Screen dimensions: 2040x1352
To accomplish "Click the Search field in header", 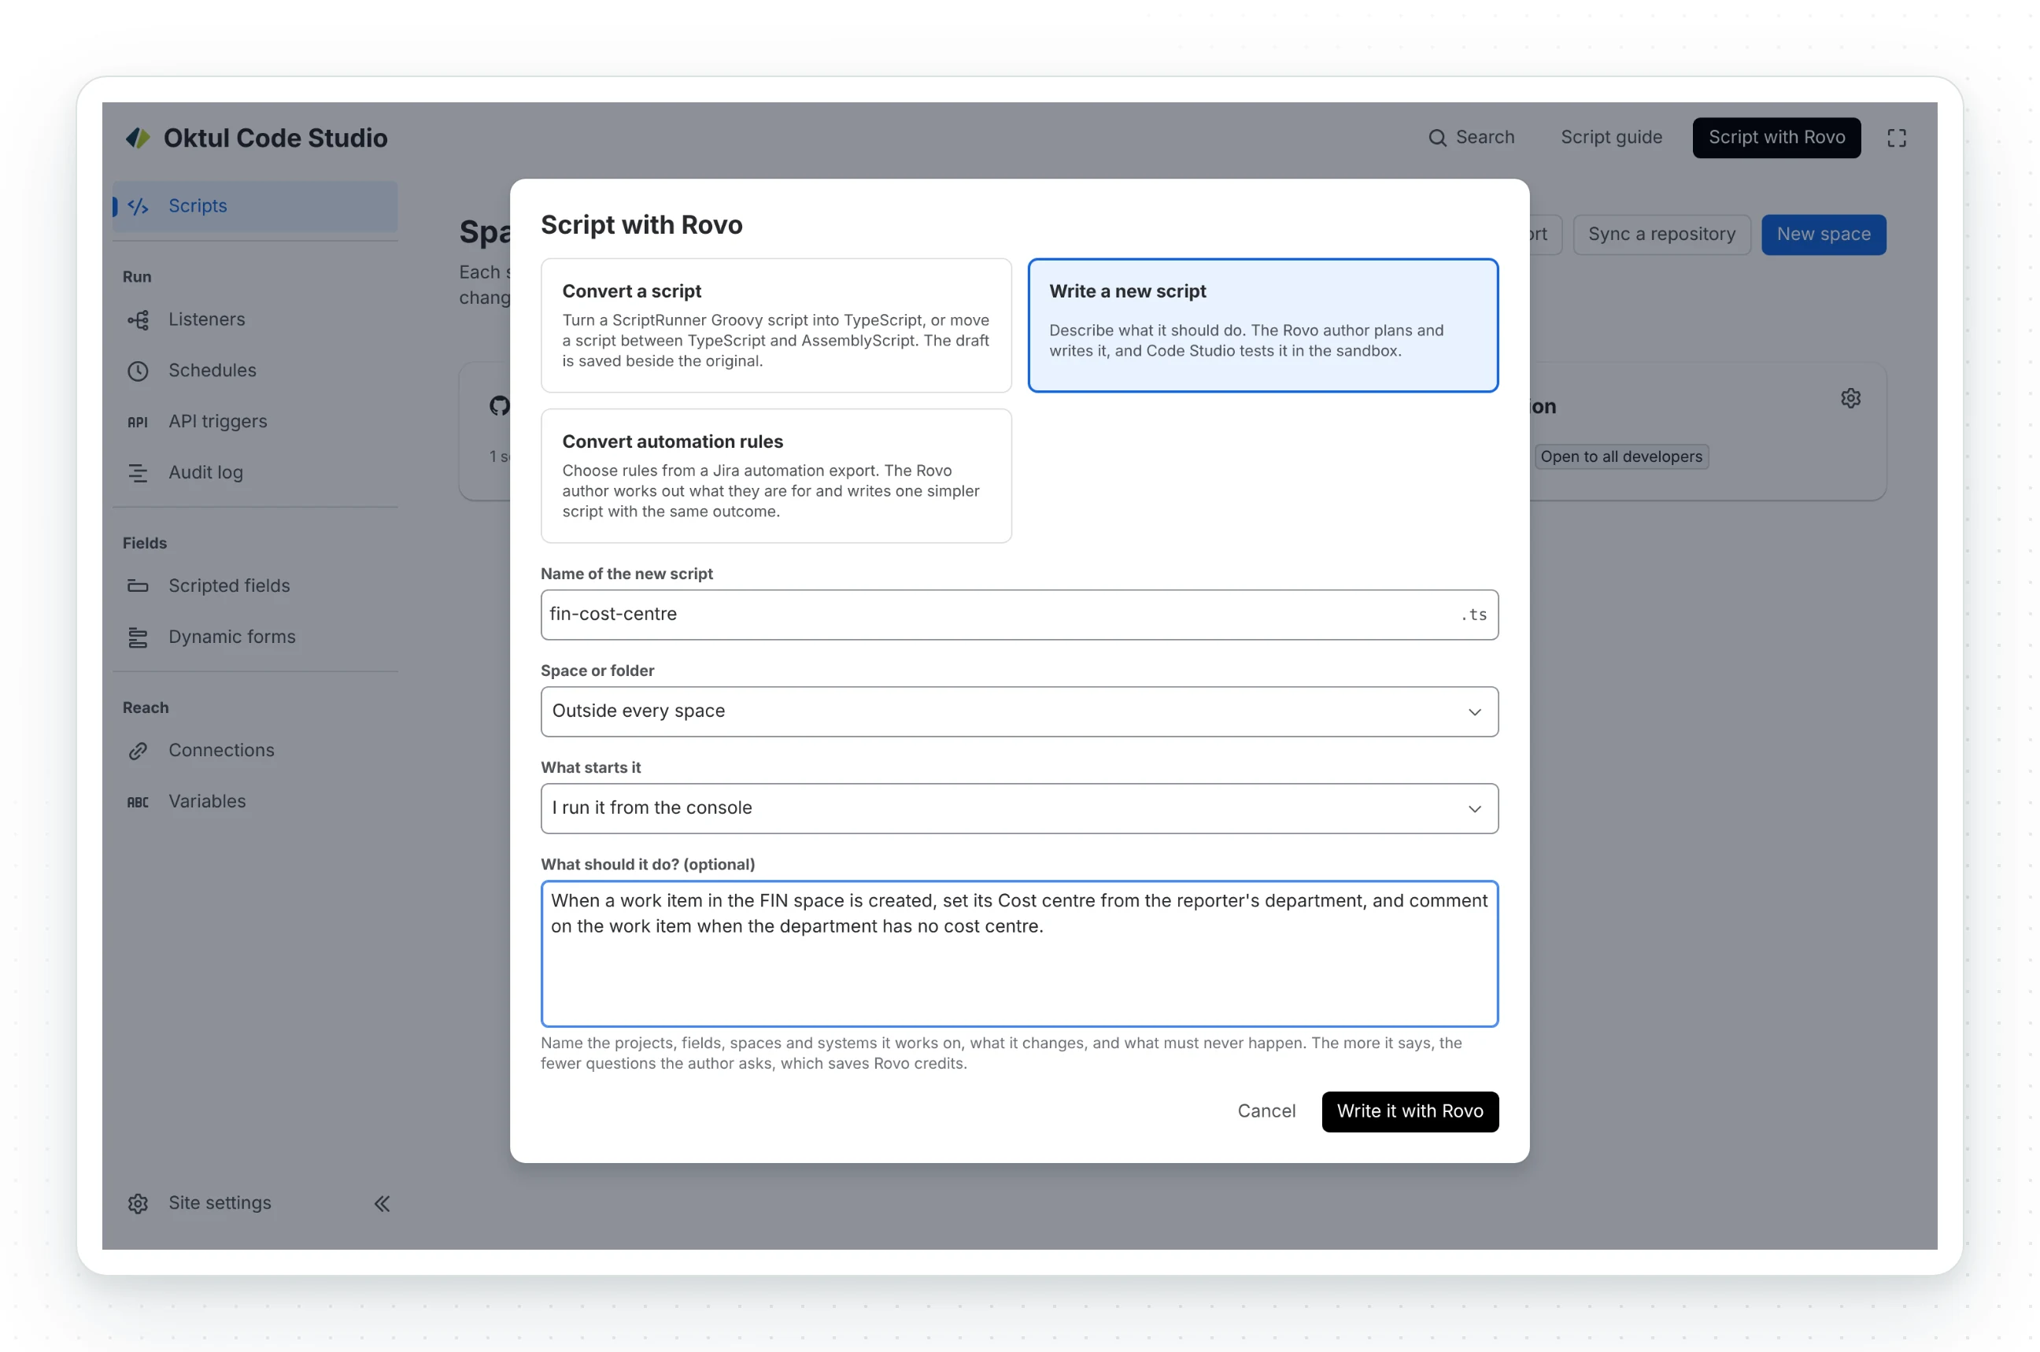I will (x=1471, y=138).
